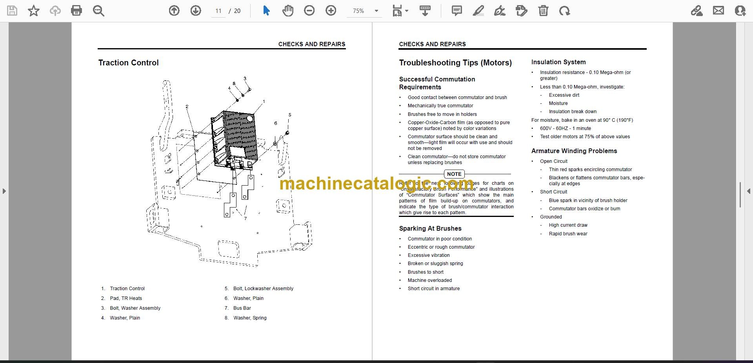Screen dimensions: 753x363
Task: Select the highlight text pen tool
Action: tap(478, 11)
